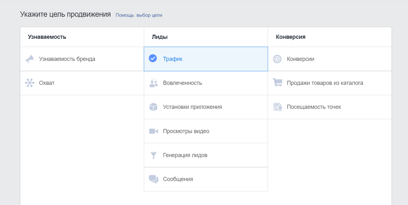408x205 pixels.
Task: Click the globe icon beside Конверсии
Action: [x=277, y=59]
